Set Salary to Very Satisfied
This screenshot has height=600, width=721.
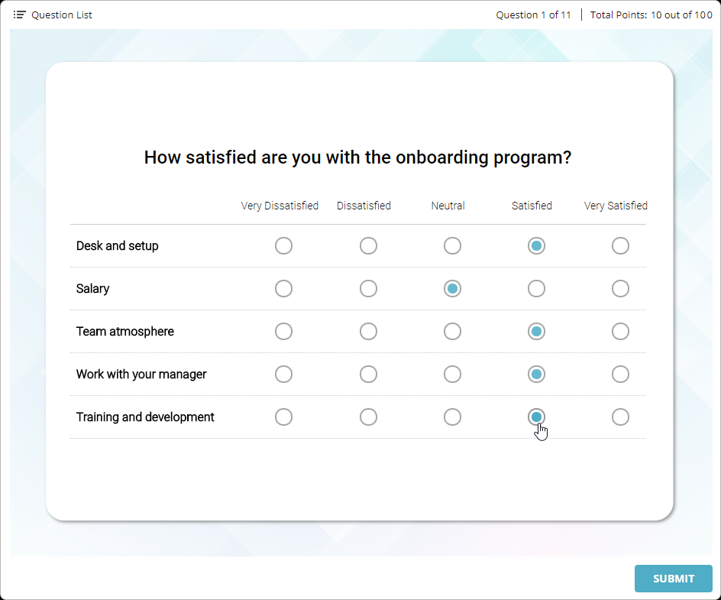click(620, 288)
